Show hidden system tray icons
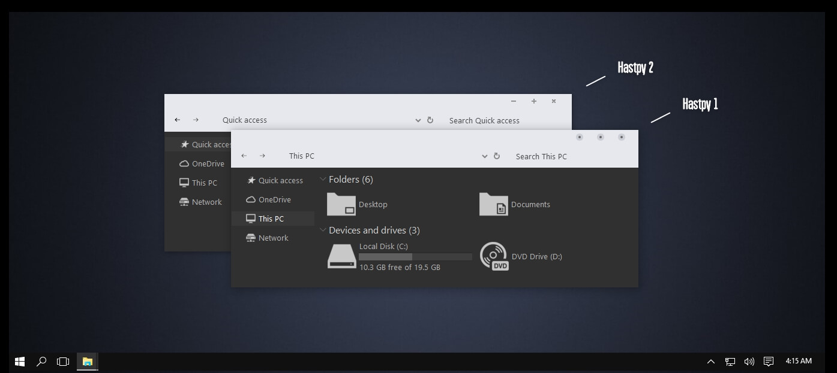This screenshot has height=373, width=837. [x=711, y=362]
